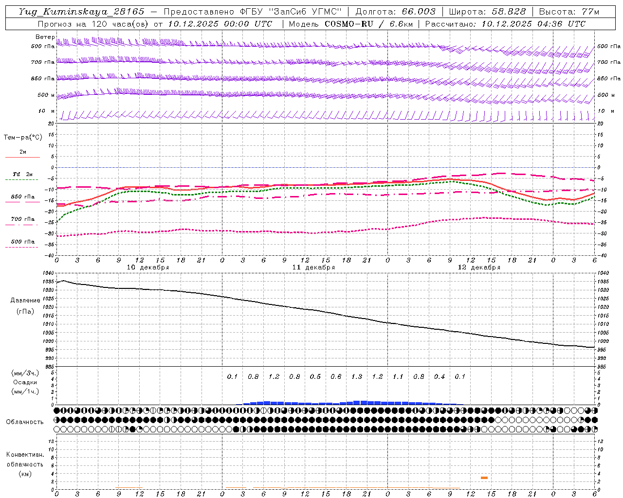Click the (мм/1ч.) units label
The height and width of the screenshot is (498, 623).
[x=25, y=391]
